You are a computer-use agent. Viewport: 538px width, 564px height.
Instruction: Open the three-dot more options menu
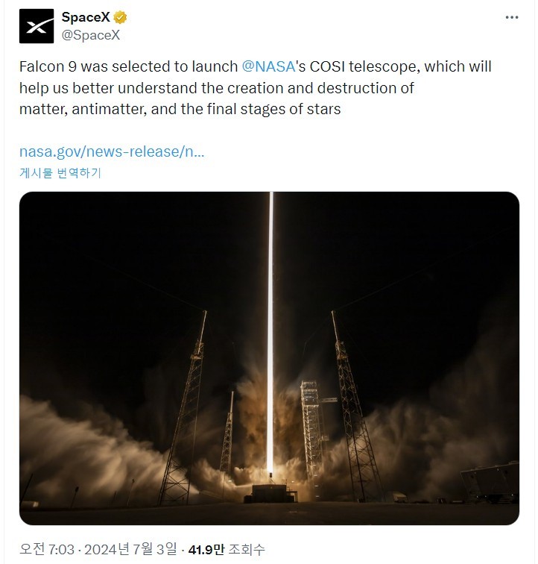pyautogui.click(x=511, y=17)
